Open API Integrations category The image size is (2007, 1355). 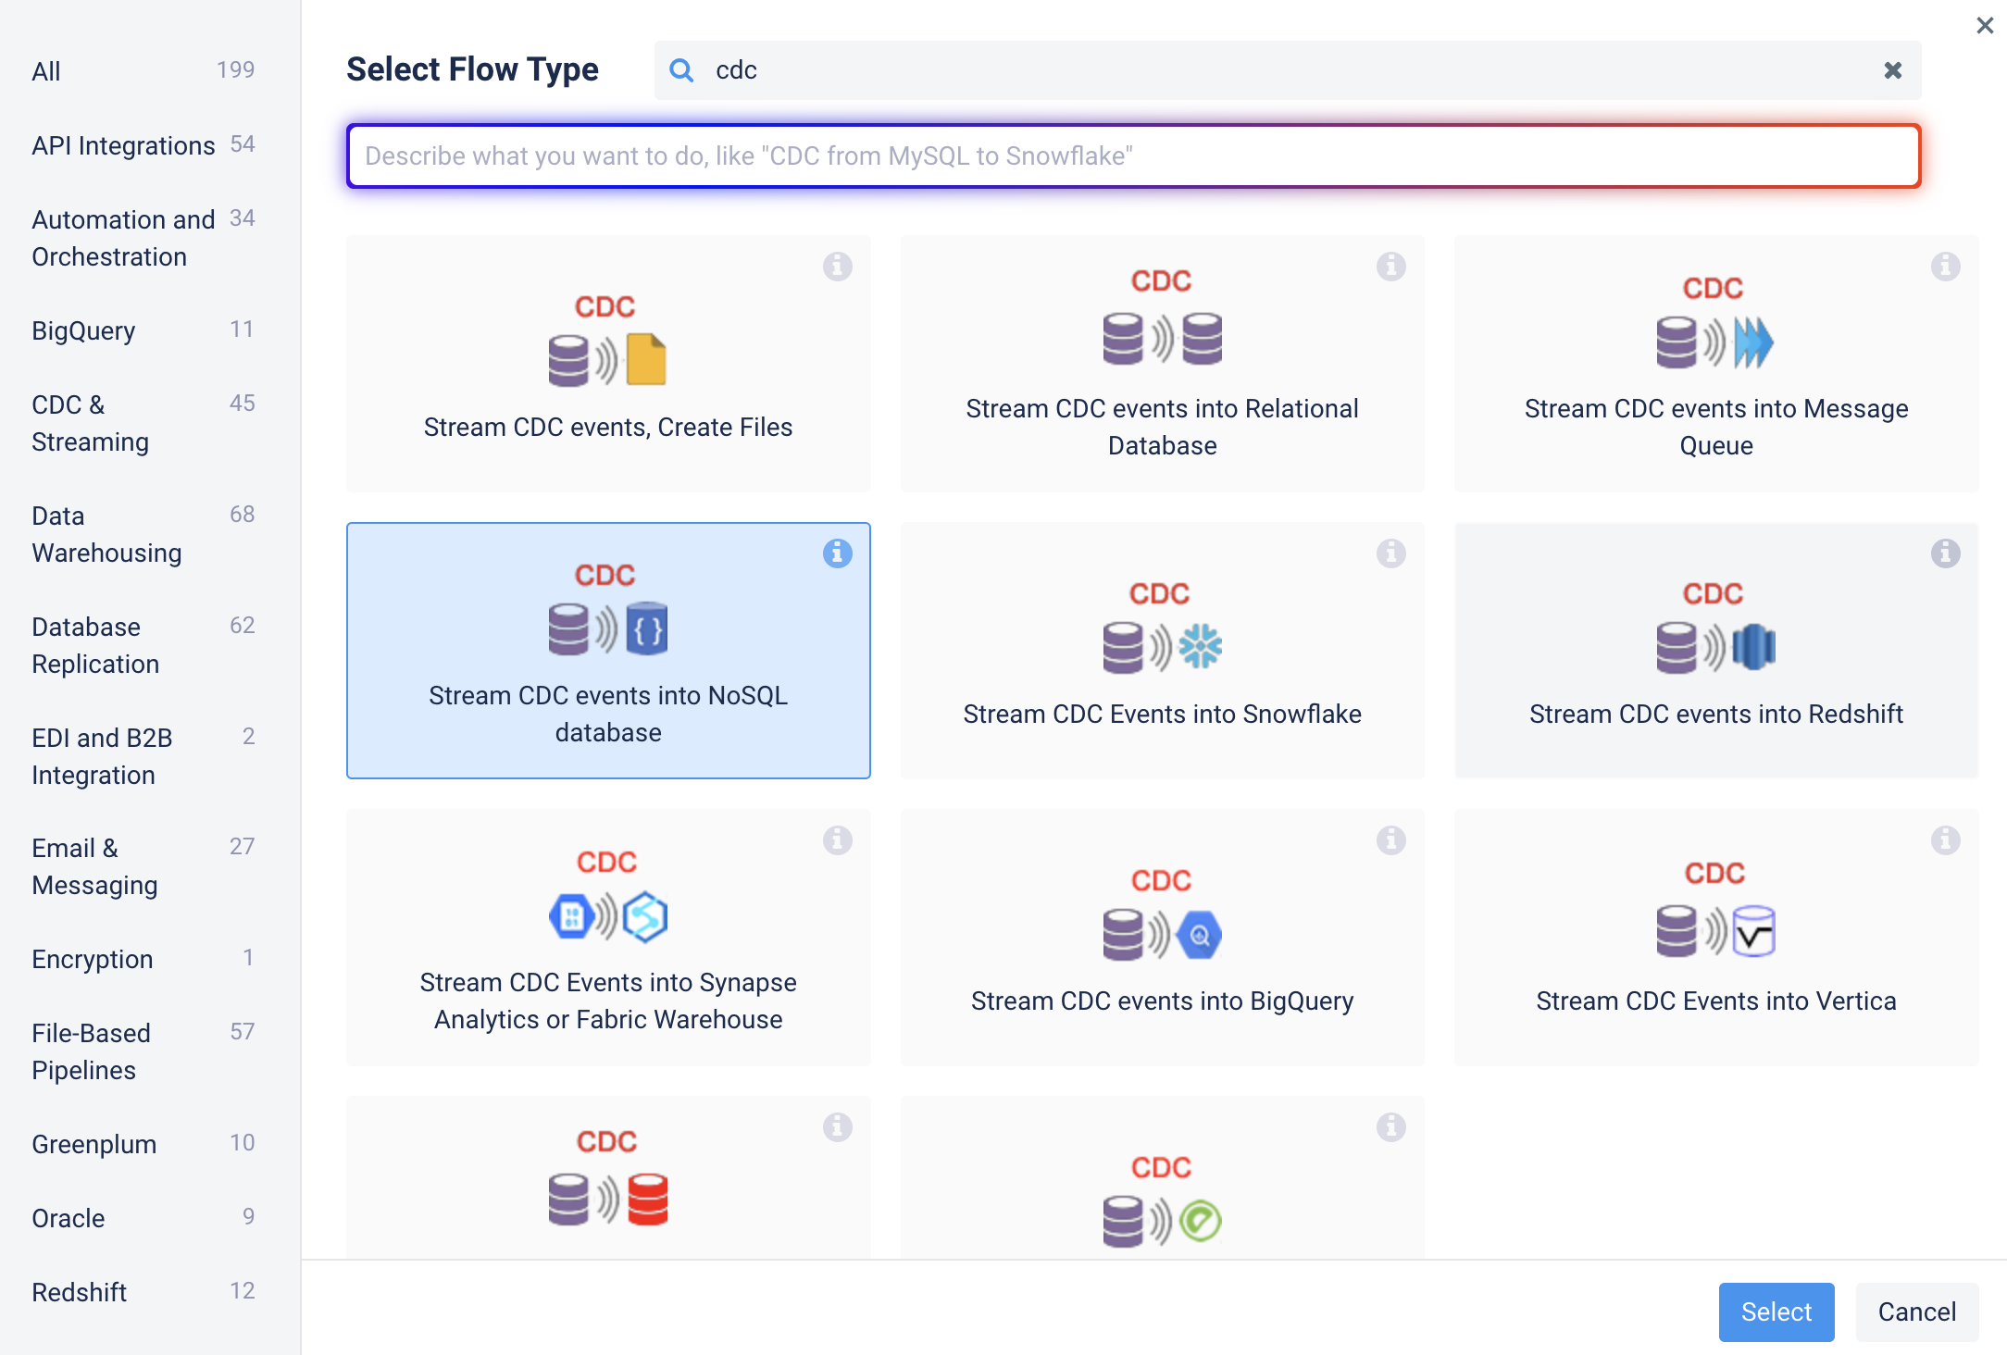(x=123, y=145)
